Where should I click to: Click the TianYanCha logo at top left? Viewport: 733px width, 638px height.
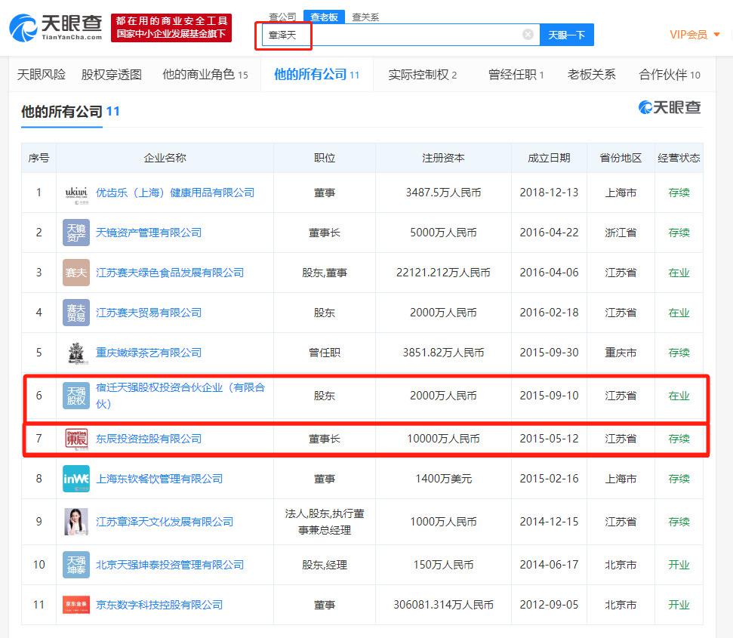[x=55, y=28]
